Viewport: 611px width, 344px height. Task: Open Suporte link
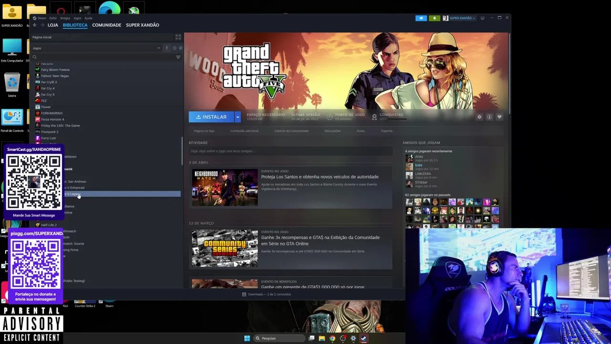387,131
